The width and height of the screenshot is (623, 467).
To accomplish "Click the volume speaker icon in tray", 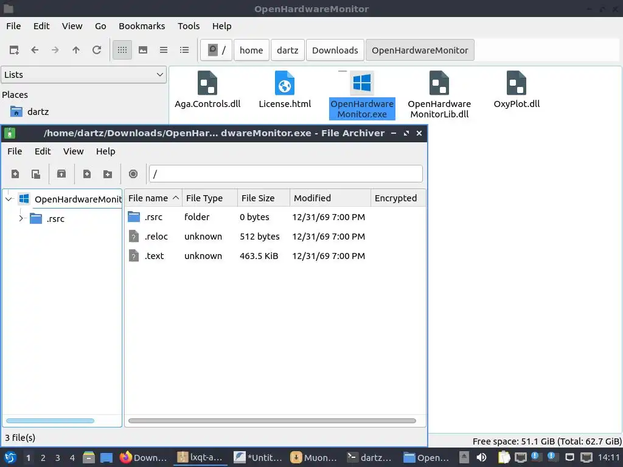I will coord(481,457).
